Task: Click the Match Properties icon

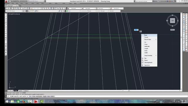Action: [x=29, y=9]
